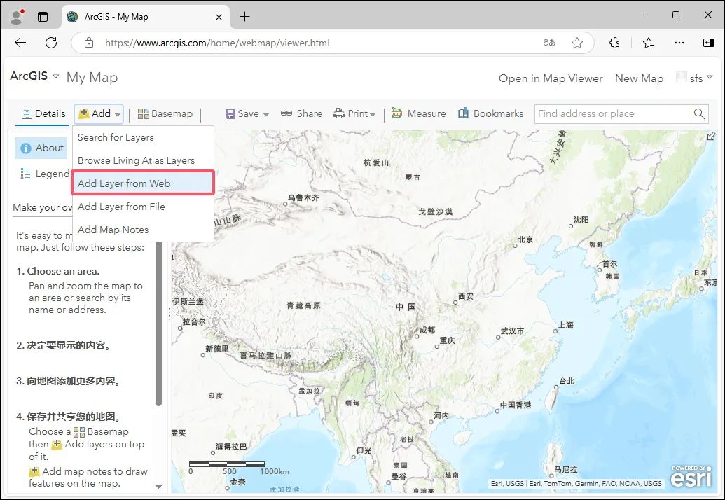725x500 pixels.
Task: Click the 上海 city label on map
Action: pos(565,325)
